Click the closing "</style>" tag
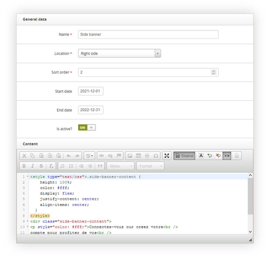This screenshot has height=260, width=268. coord(40,216)
